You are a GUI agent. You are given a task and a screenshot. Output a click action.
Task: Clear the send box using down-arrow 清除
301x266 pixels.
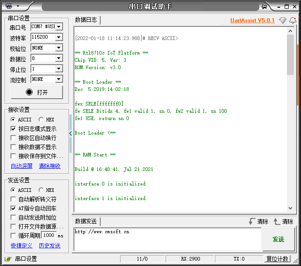[258, 221]
